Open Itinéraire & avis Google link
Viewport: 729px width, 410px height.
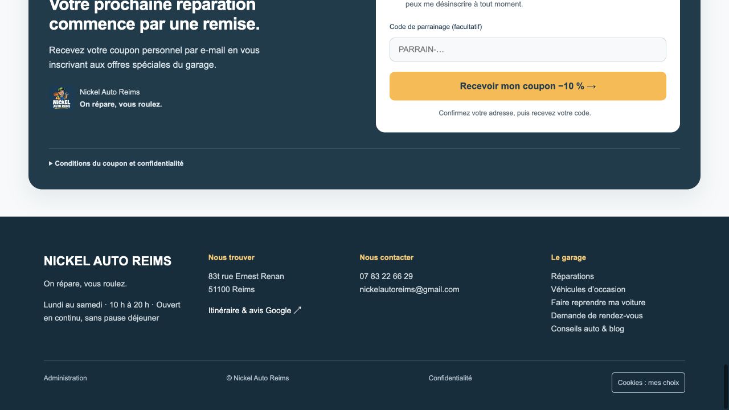255,310
